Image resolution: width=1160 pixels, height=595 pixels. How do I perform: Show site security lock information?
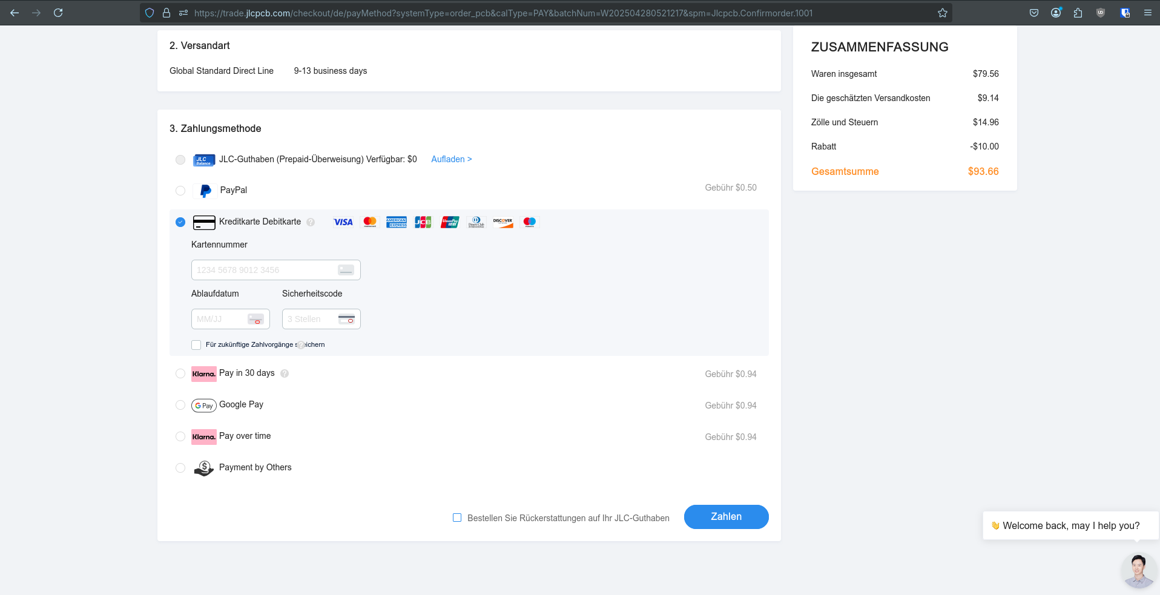pyautogui.click(x=166, y=13)
